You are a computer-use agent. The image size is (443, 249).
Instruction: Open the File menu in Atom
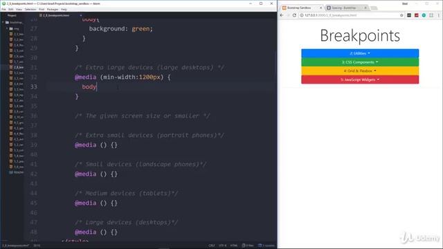[3, 9]
